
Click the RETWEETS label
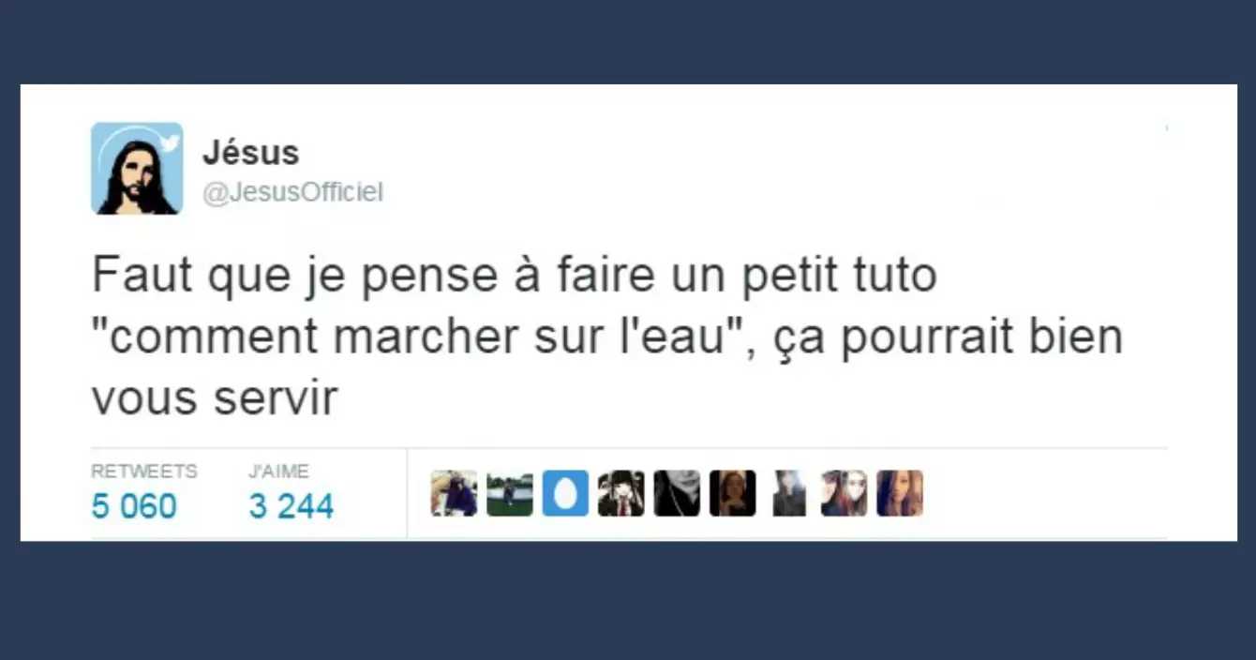[144, 472]
